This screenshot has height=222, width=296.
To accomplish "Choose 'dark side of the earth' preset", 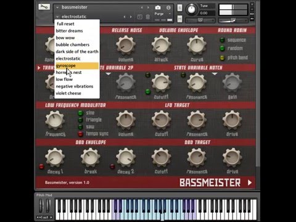I will click(x=77, y=52).
